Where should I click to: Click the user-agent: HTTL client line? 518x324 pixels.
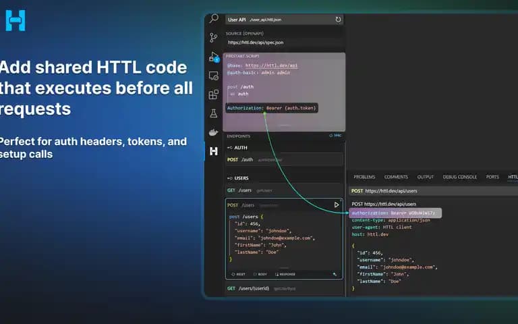382,227
